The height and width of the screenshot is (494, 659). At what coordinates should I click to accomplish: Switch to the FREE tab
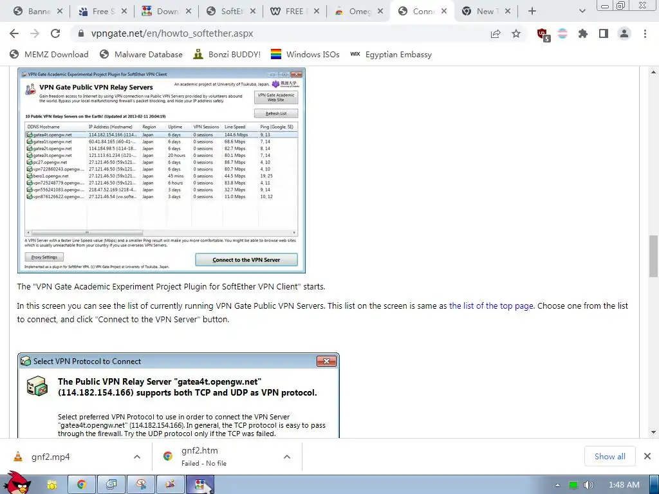click(290, 12)
